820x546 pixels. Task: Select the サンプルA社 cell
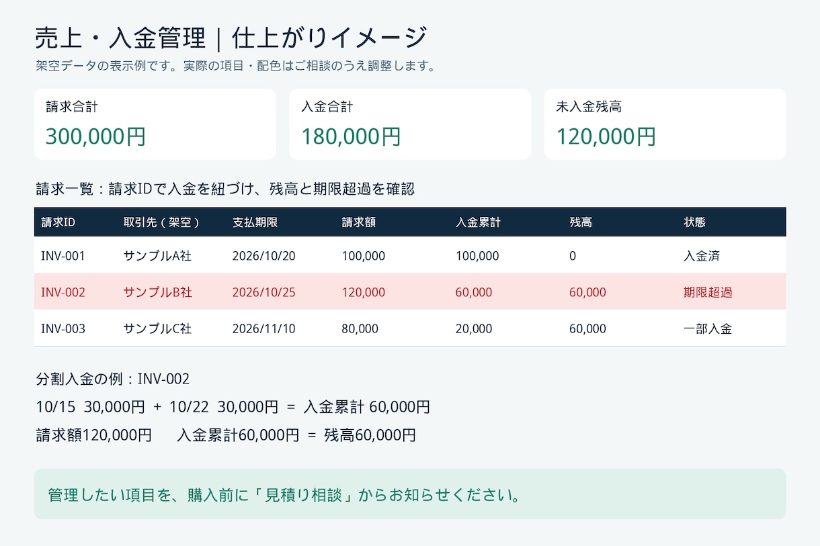click(x=157, y=256)
